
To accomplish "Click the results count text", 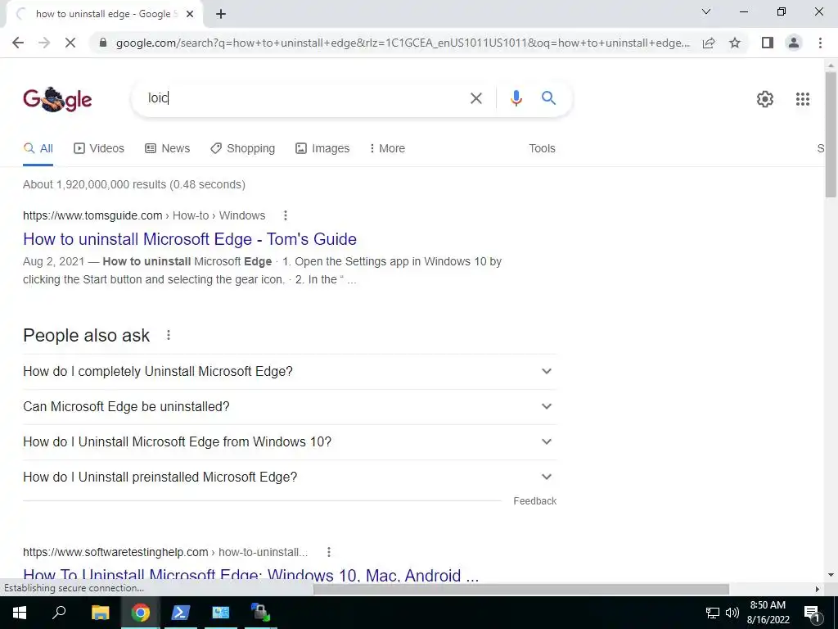I will 134,184.
